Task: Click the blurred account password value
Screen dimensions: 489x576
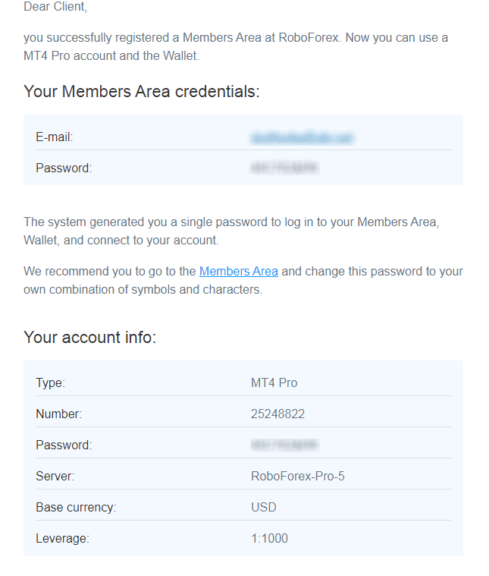Action: point(284,445)
